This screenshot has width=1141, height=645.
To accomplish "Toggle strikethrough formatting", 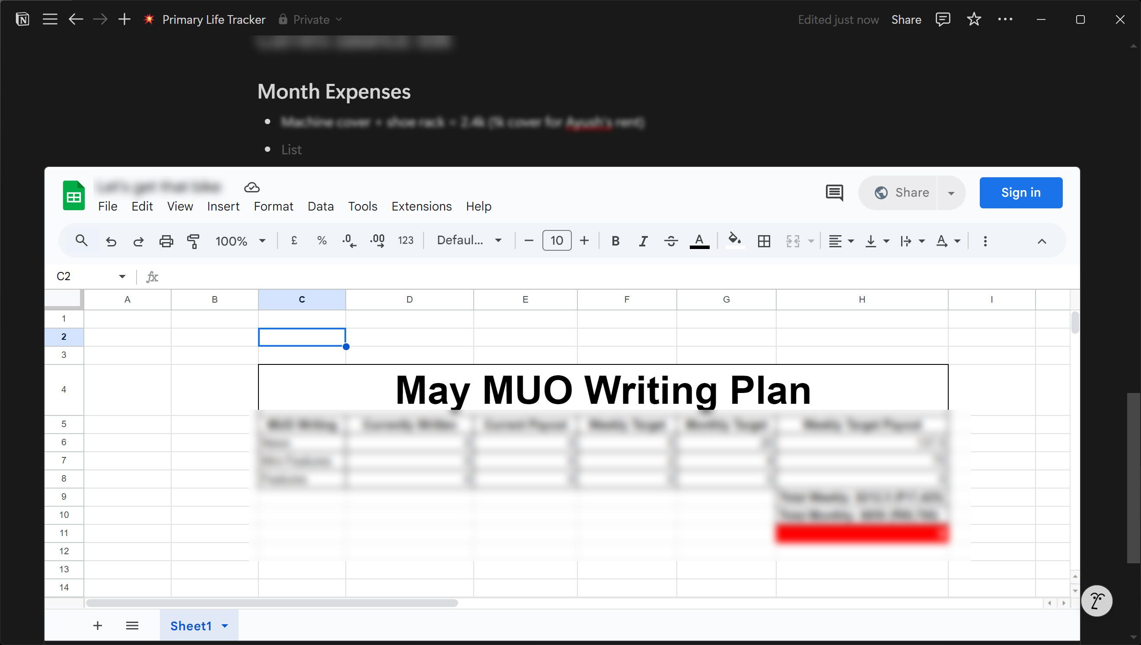I will coord(671,241).
